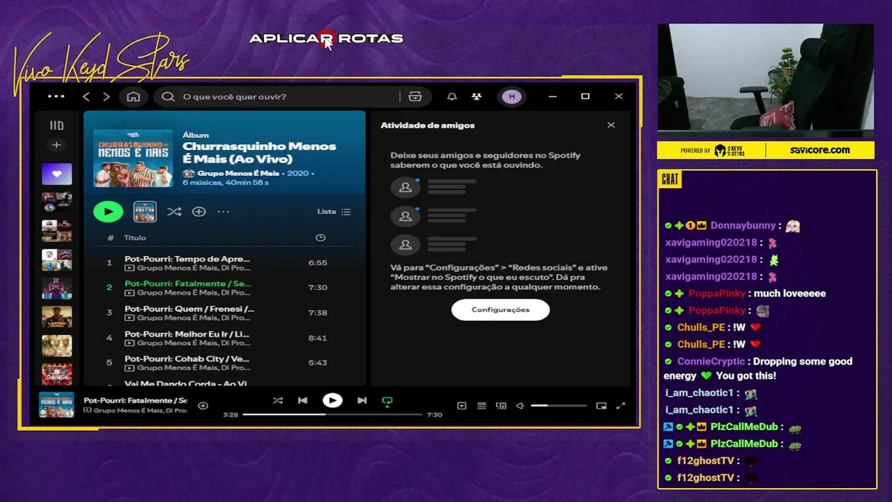Screen dimensions: 892x502
Task: Expand Your Library sidebar icon
Action: click(56, 125)
